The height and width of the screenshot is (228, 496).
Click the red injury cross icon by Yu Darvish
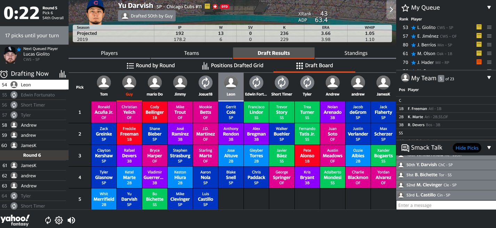click(x=215, y=6)
